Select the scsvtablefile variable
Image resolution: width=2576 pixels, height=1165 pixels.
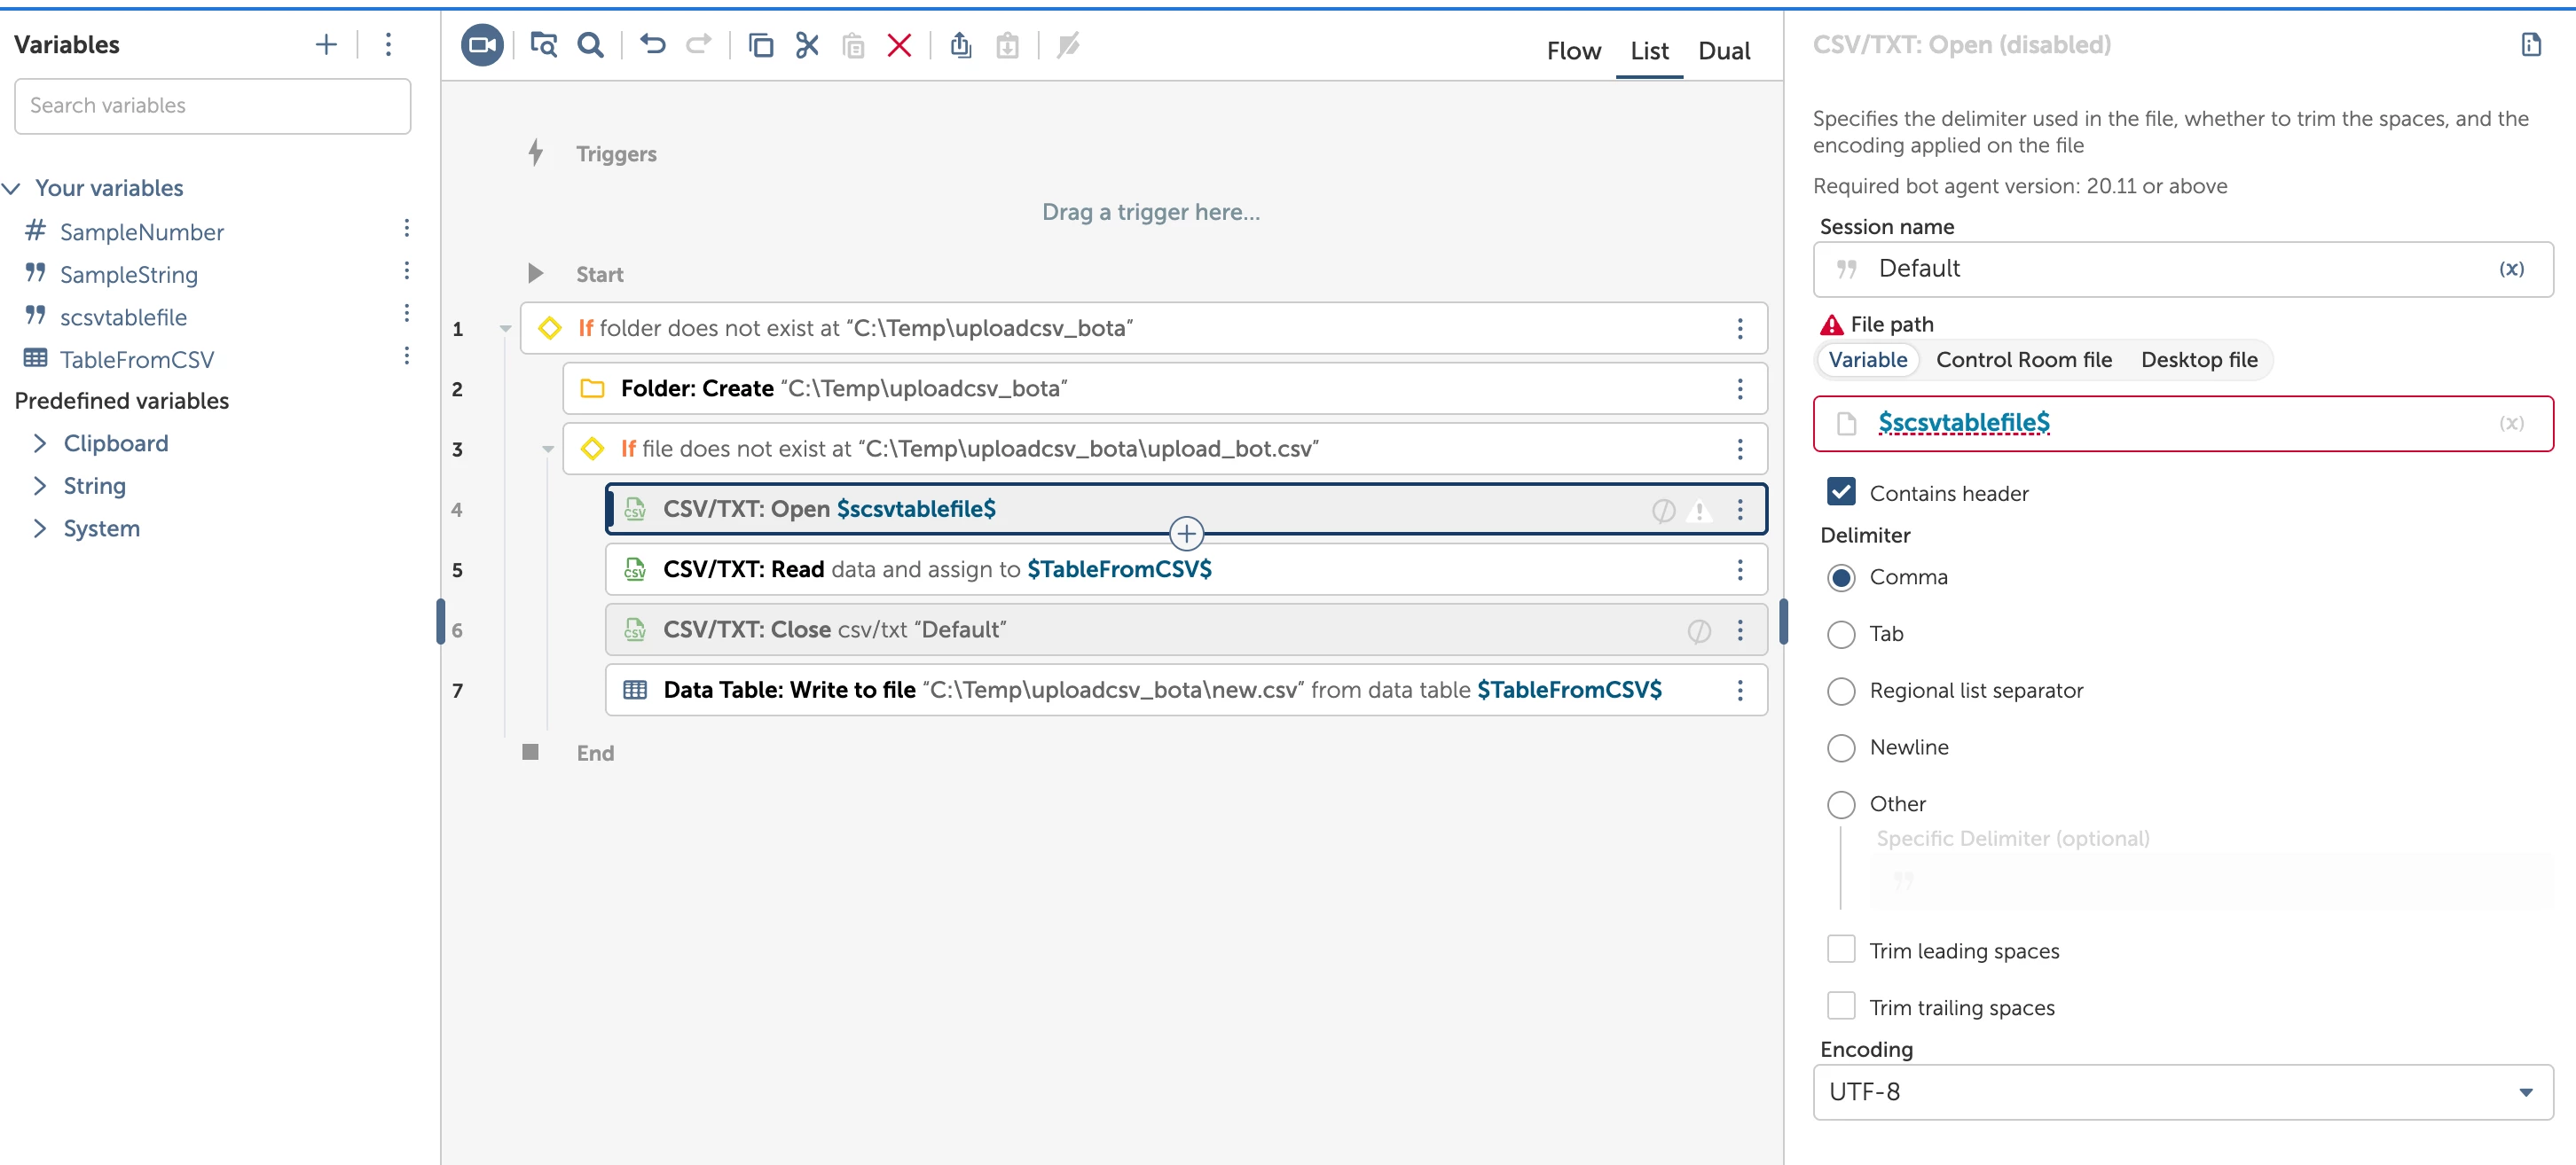pos(123,317)
